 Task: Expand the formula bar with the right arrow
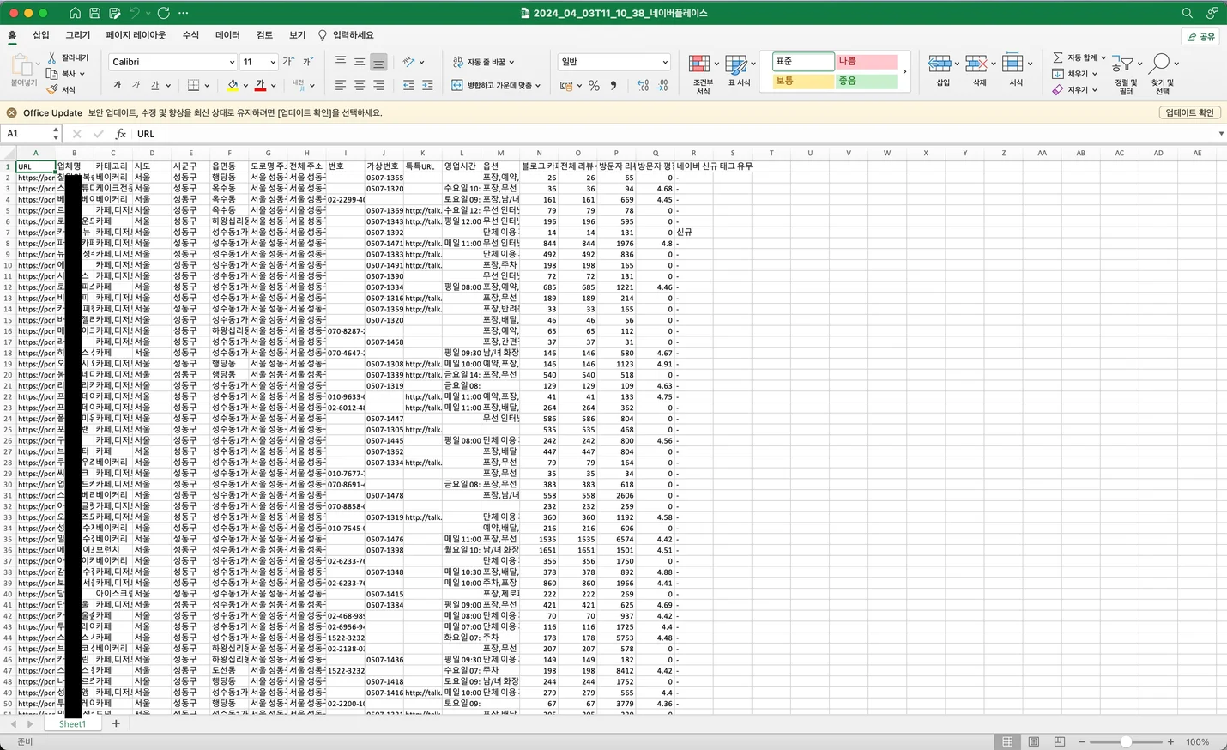click(x=1221, y=134)
